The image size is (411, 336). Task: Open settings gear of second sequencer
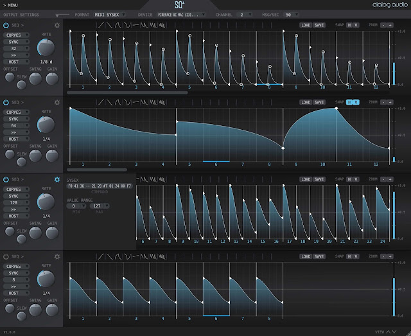point(57,102)
